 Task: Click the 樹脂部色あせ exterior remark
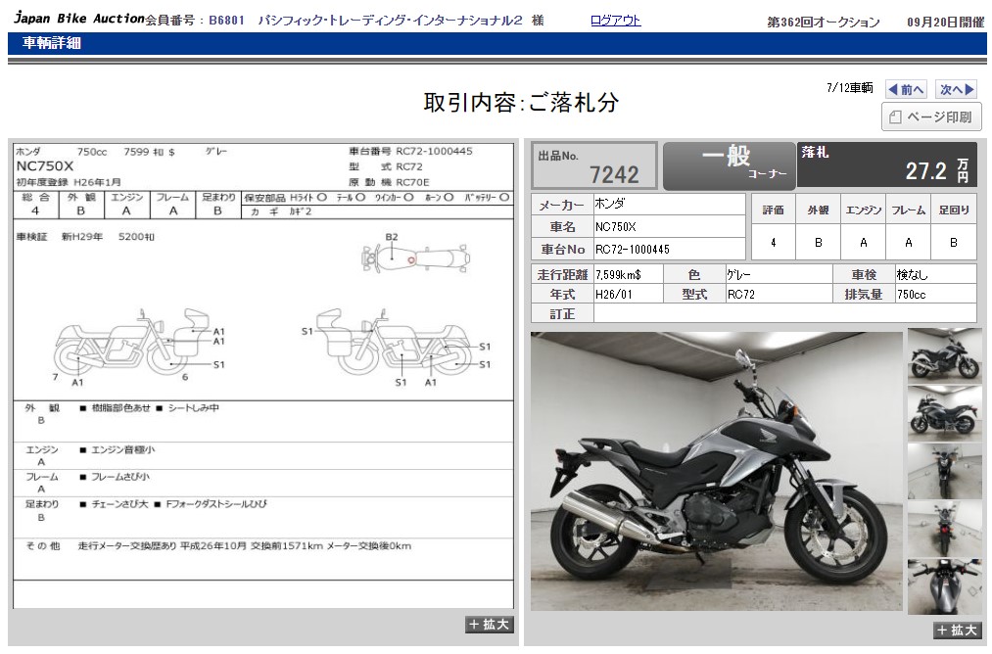[x=120, y=408]
